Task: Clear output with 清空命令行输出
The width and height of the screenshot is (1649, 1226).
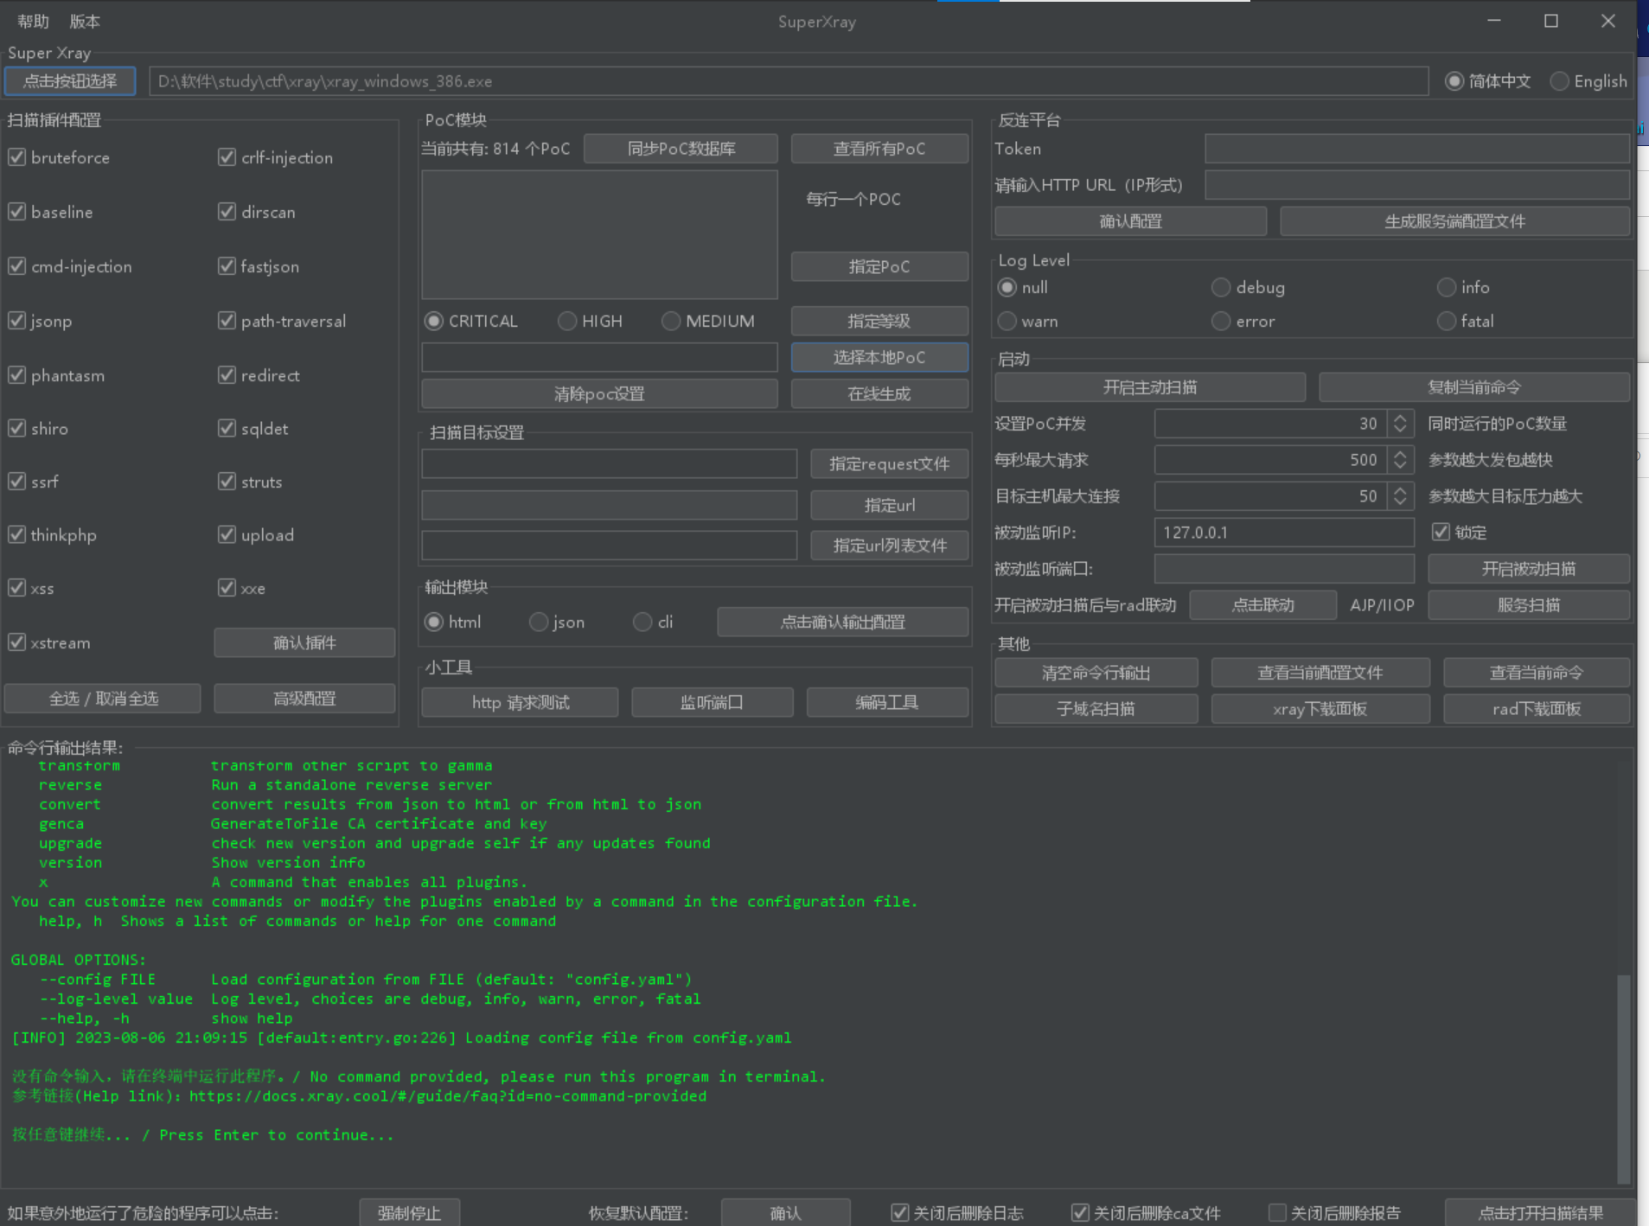Action: tap(1096, 673)
